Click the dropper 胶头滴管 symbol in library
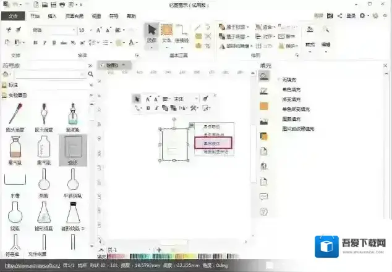Image resolution: width=392 pixels, height=272 pixels. click(x=14, y=113)
